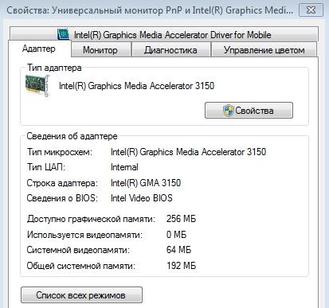
Task: Click the Тип микросхем value text
Action: 188,152
